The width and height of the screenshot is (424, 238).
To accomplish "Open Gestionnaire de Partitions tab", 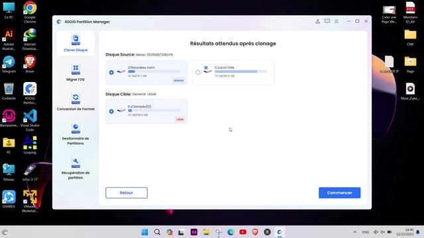I will pos(76,134).
